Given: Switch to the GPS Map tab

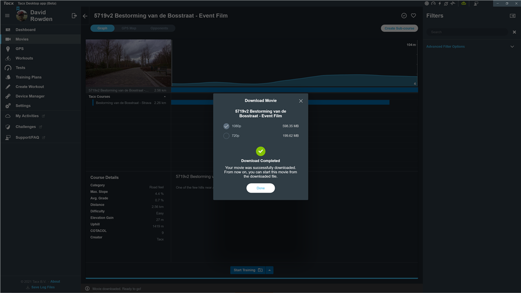Looking at the screenshot, I should tap(129, 28).
